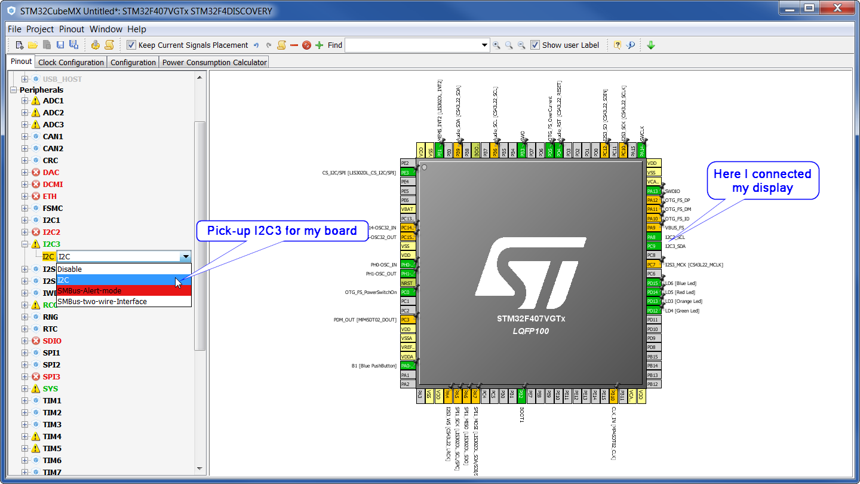Click inside the Find text field
860x484 pixels.
412,45
